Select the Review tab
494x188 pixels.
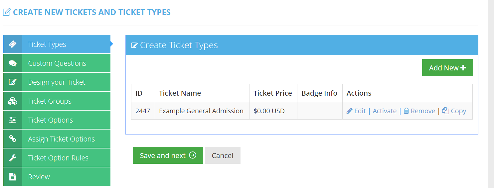[39, 177]
